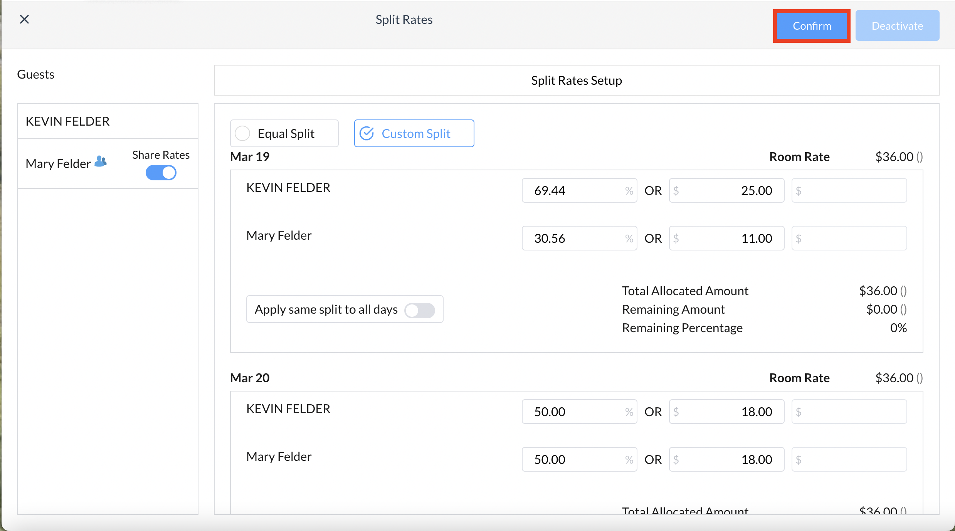This screenshot has height=531, width=955.
Task: Click the Split Rates Setup header
Action: point(576,81)
